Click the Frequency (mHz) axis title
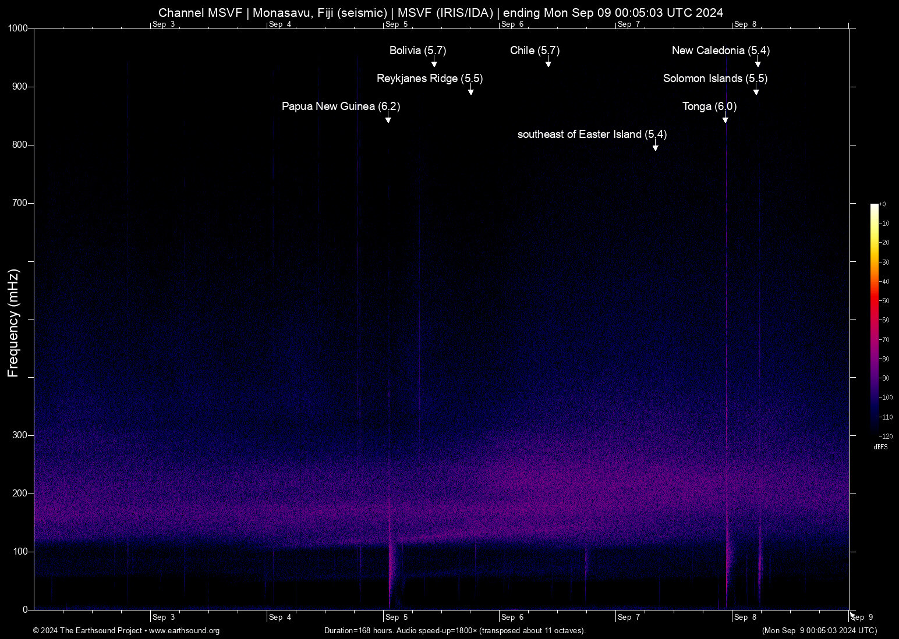This screenshot has width=899, height=639. 13,322
